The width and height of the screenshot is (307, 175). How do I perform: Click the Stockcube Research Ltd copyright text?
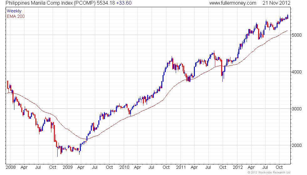pyautogui.click(x=269, y=172)
